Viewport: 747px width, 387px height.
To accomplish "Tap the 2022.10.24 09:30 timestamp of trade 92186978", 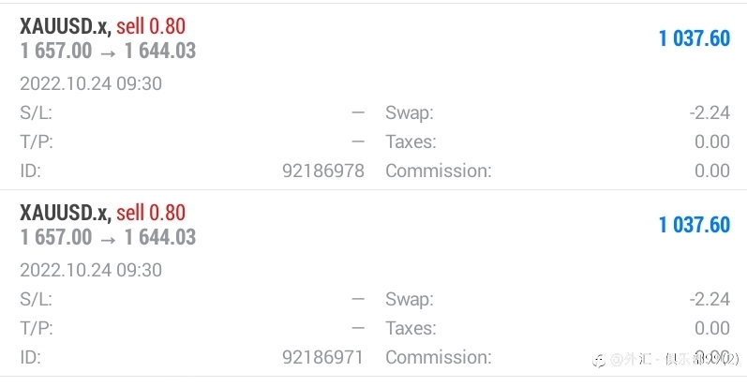I will click(91, 83).
